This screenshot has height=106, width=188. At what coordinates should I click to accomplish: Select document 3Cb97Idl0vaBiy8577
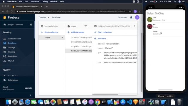pos(81,37)
